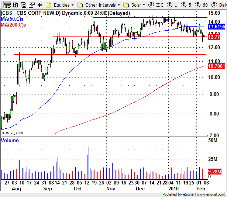
Task: Open the Equities menu label
Action: pos(62,5)
